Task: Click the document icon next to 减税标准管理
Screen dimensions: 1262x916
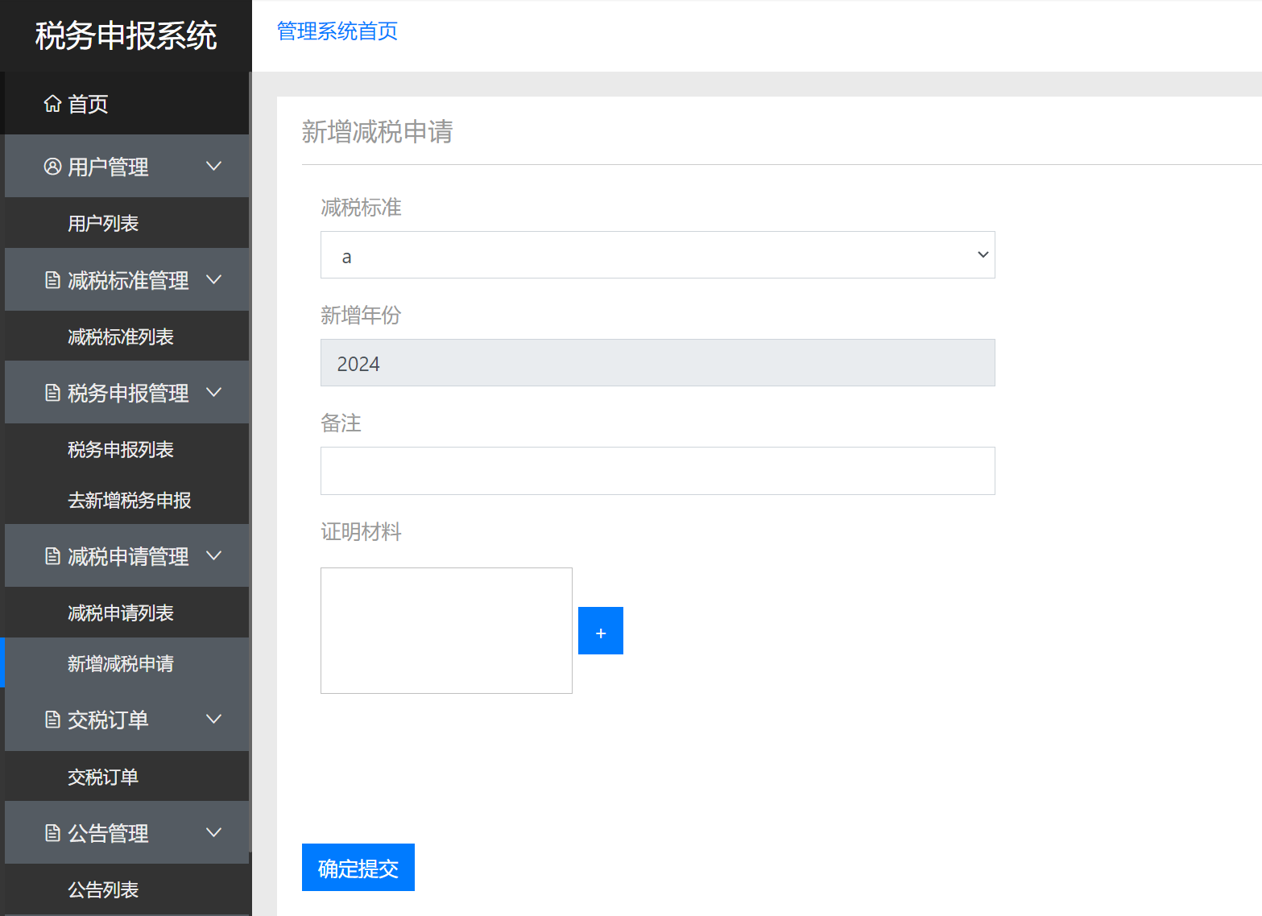Action: 52,280
